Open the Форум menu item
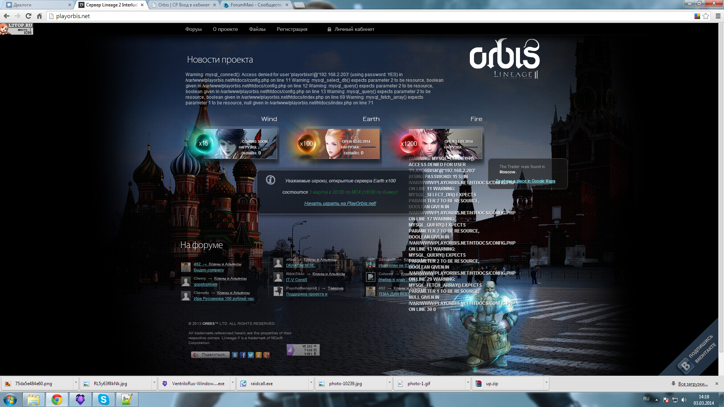Screen dimensions: 724x407 tap(193, 29)
